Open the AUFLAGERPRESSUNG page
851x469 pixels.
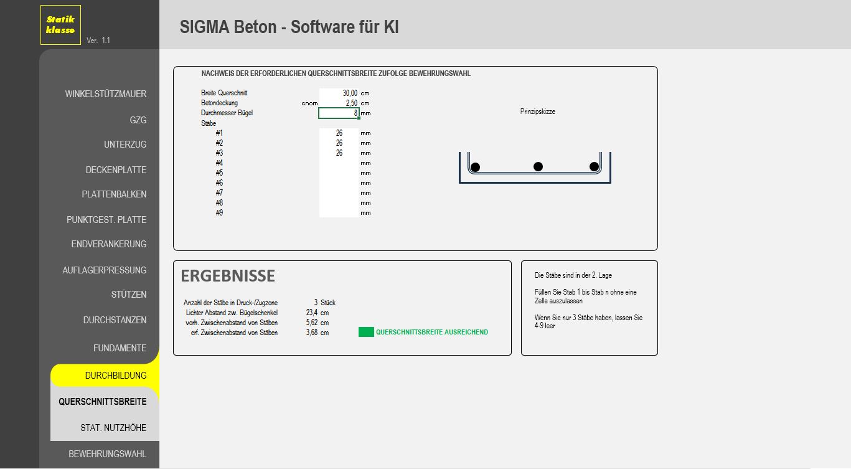point(104,270)
